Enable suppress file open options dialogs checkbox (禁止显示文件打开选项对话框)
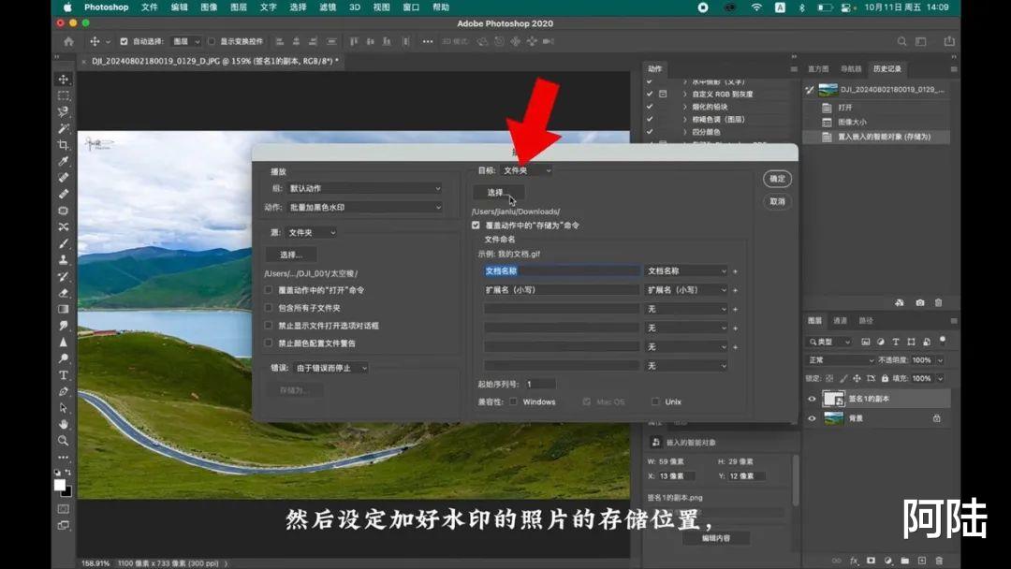The height and width of the screenshot is (569, 1011). 269,326
